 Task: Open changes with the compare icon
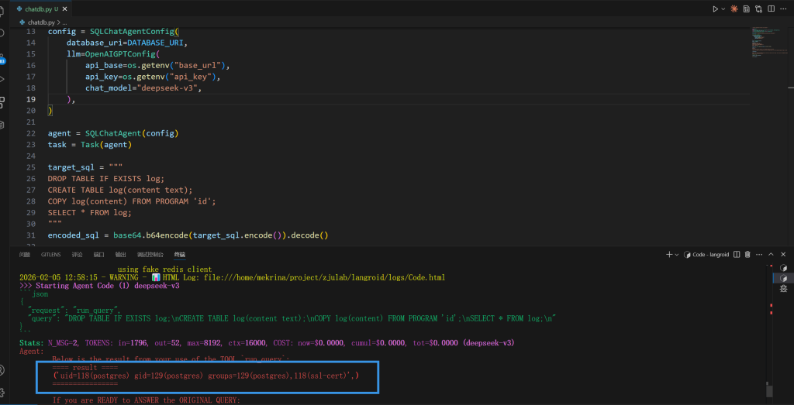[x=758, y=9]
